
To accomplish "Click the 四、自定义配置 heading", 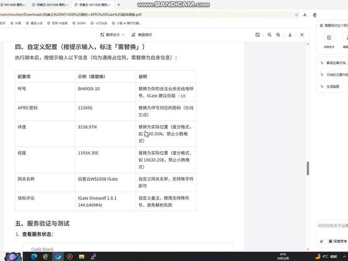I will click(x=80, y=47).
